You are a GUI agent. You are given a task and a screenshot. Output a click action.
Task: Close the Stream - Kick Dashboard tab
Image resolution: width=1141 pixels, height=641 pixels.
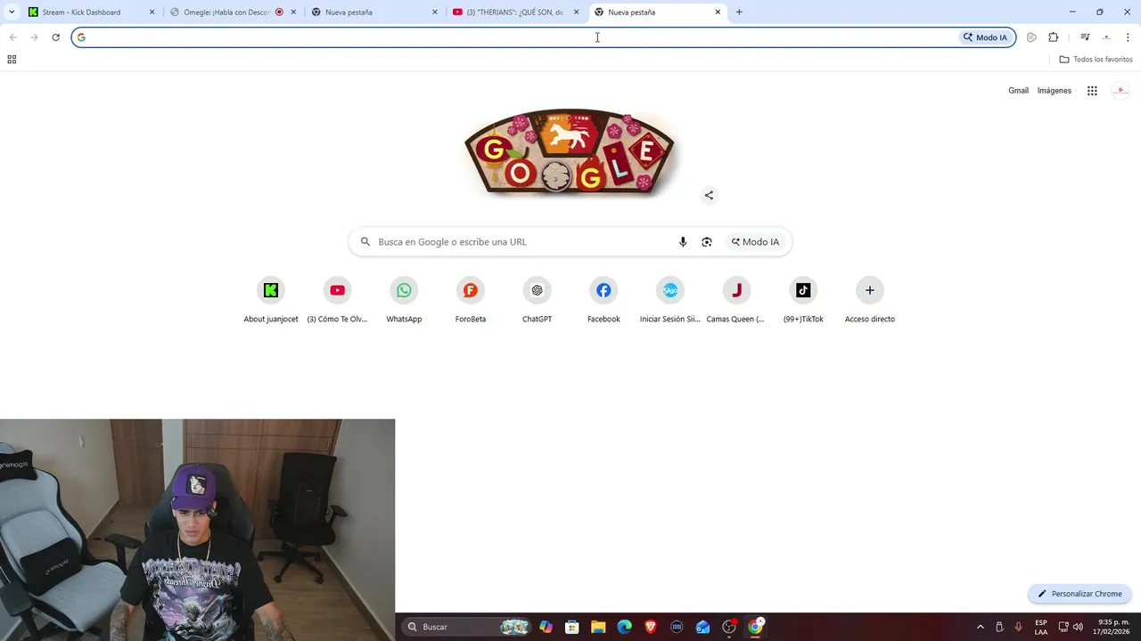(152, 12)
